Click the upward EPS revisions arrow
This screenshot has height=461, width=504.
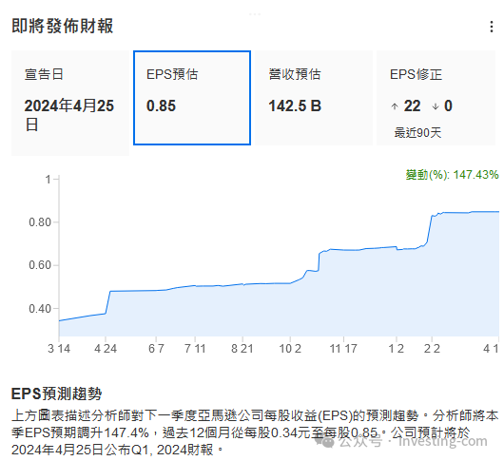coord(395,106)
